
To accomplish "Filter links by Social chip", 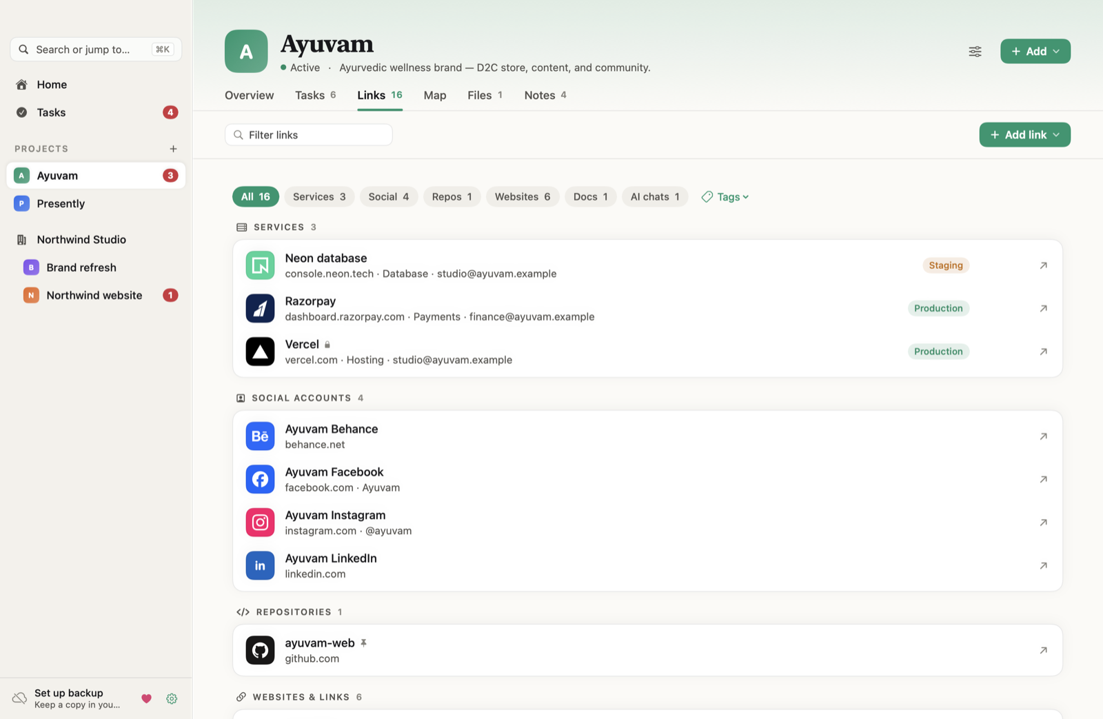I will (x=389, y=196).
